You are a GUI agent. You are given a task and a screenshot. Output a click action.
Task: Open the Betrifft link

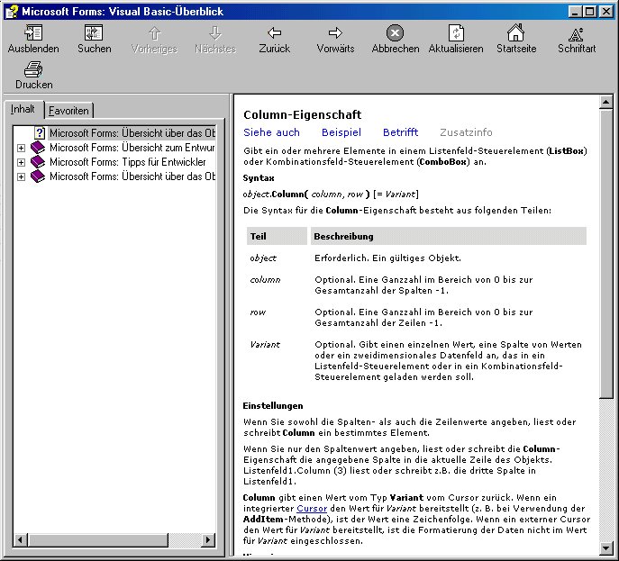(x=400, y=132)
